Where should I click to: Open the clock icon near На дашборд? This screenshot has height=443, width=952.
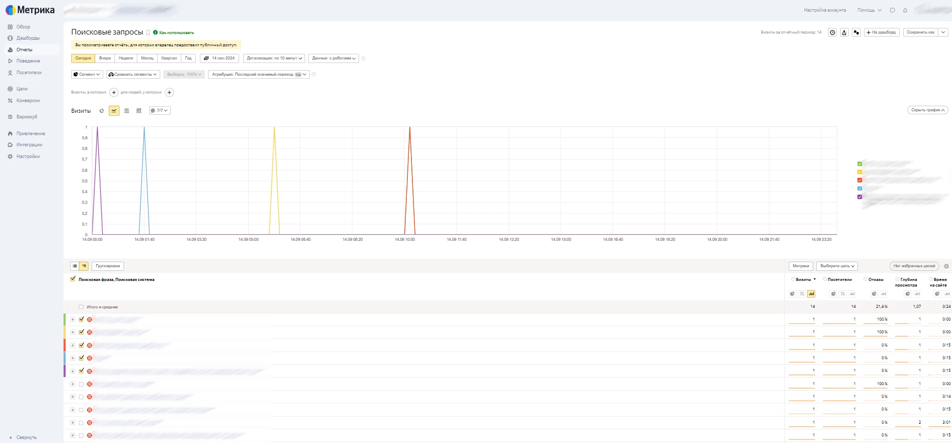pos(832,33)
